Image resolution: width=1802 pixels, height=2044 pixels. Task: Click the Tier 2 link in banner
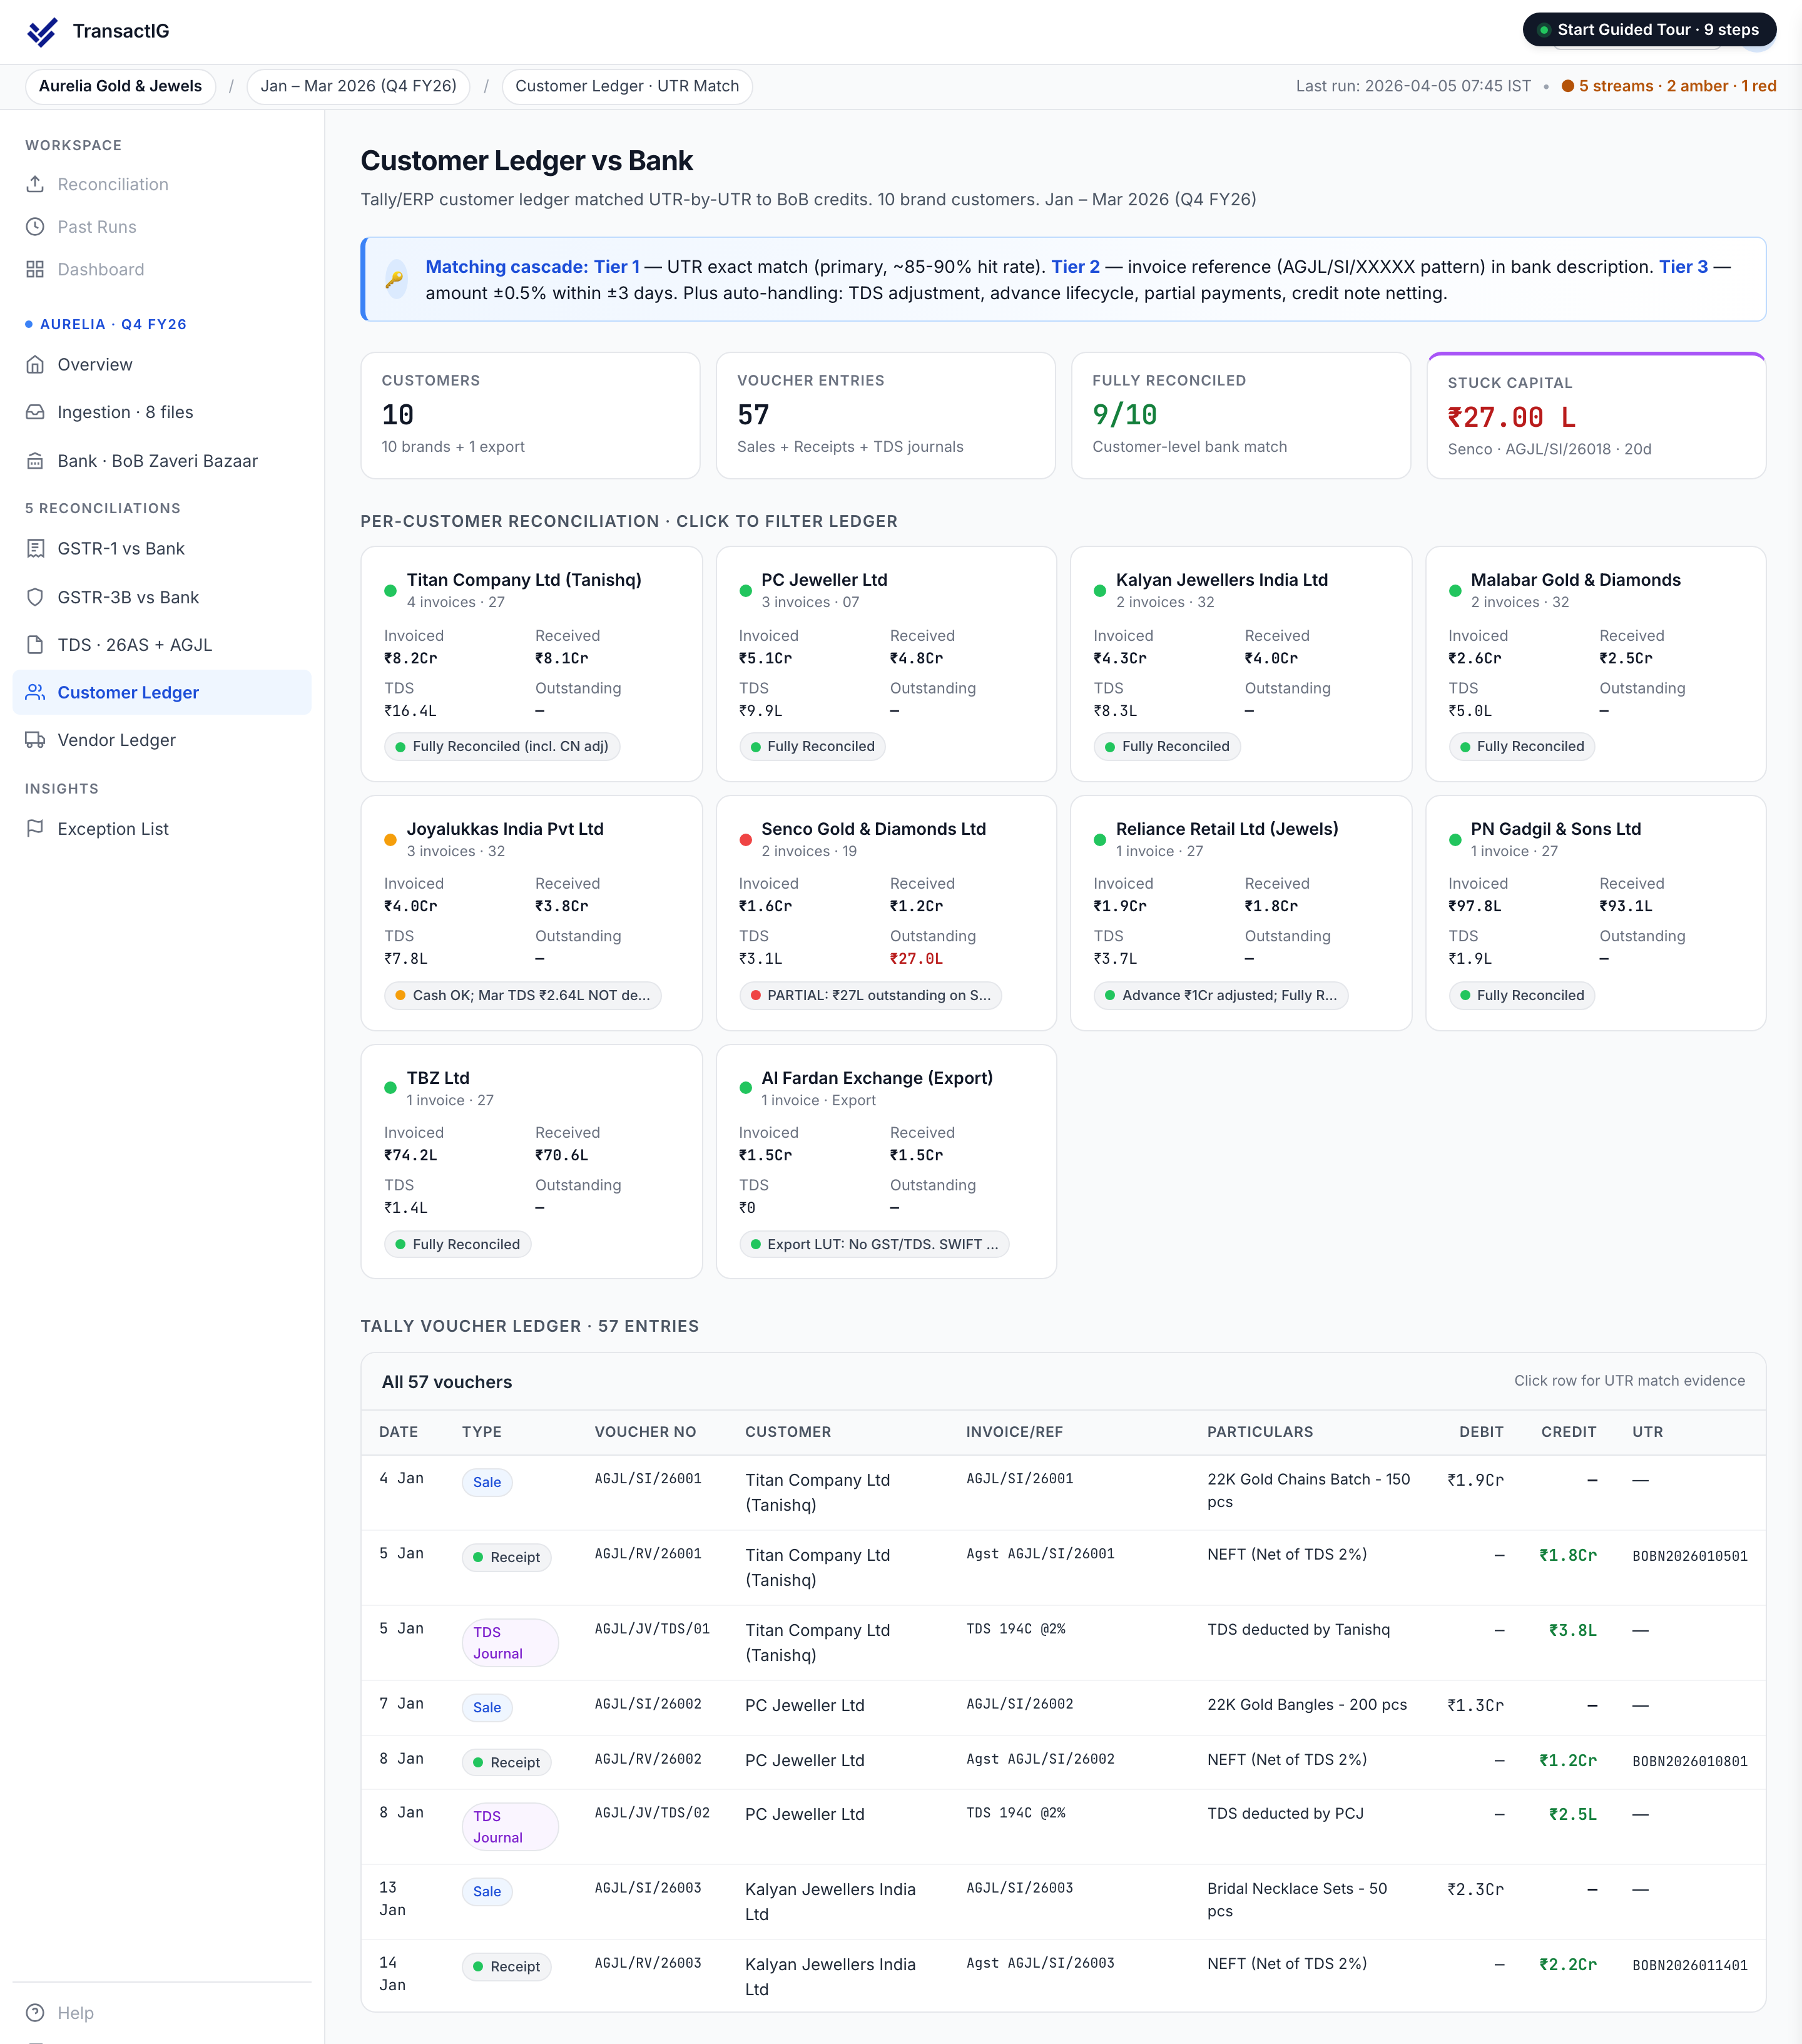[x=1075, y=267]
